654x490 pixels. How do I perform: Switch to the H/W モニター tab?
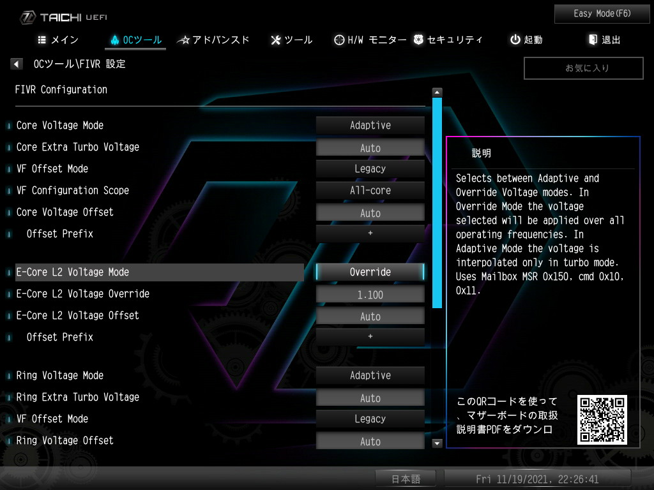[370, 40]
